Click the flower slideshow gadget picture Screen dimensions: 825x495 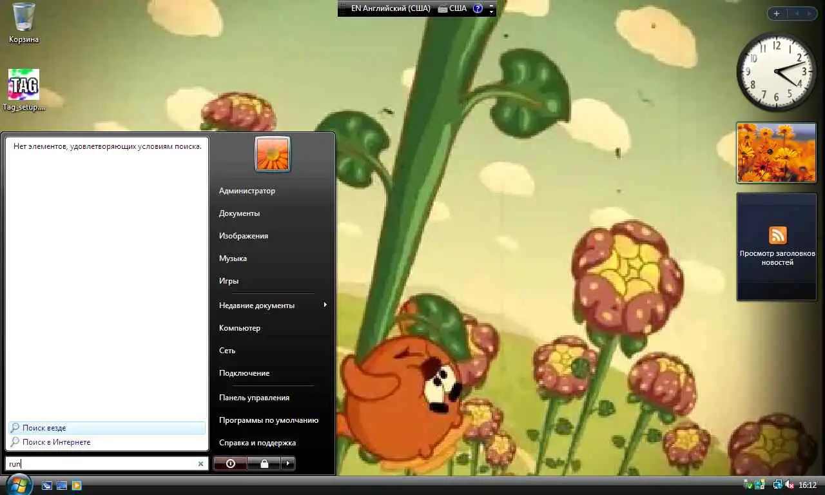click(776, 153)
